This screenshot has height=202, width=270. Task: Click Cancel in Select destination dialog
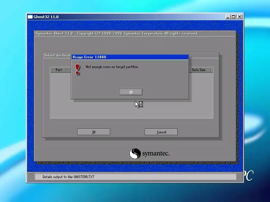point(161,132)
